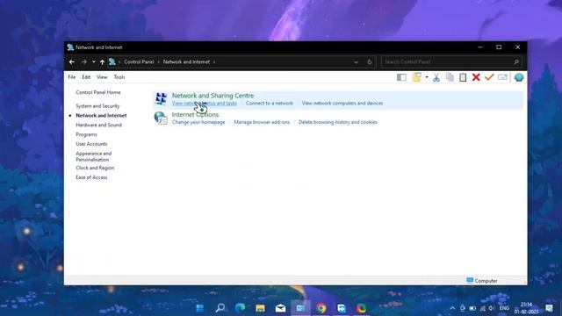Click the email share toolbar icon
Viewport: 562px width, 316px height.
[503, 77]
